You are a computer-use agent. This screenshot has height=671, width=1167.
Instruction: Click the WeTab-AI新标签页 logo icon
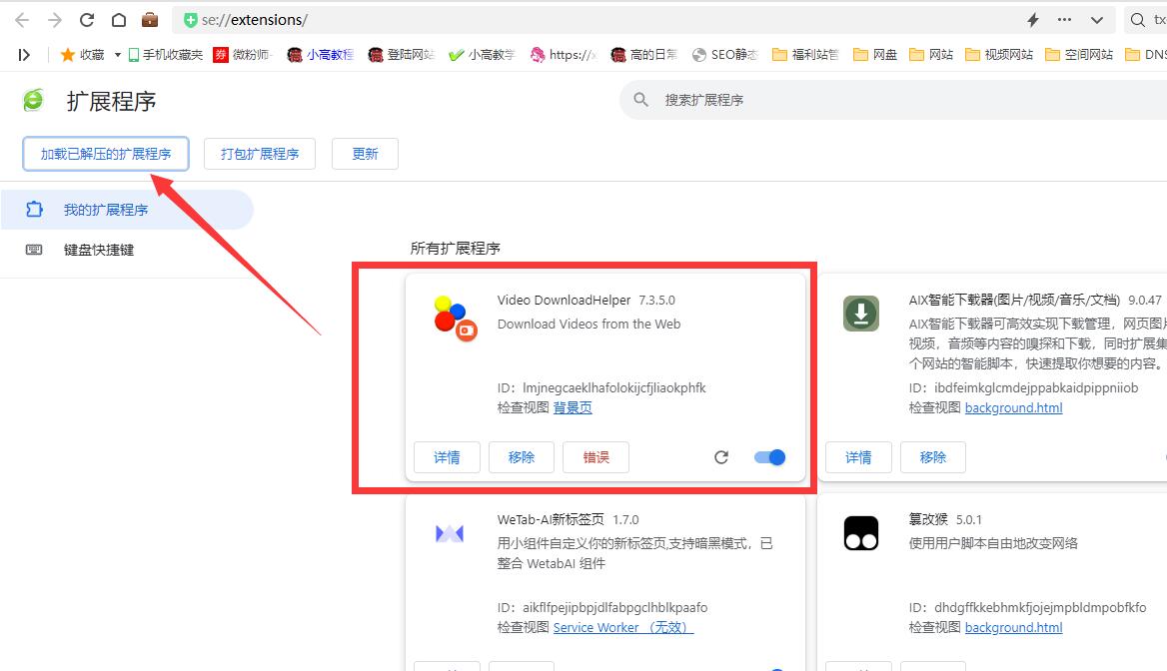click(x=449, y=532)
